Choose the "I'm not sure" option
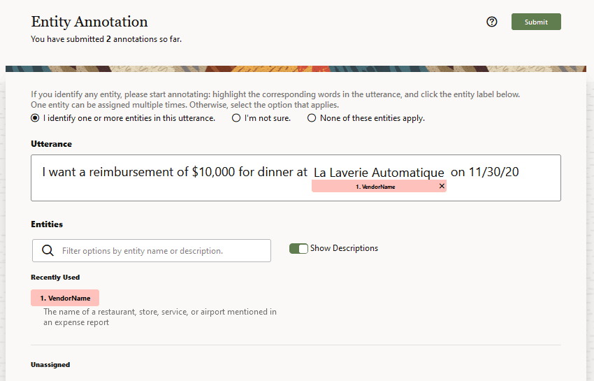594x381 pixels. click(x=236, y=118)
